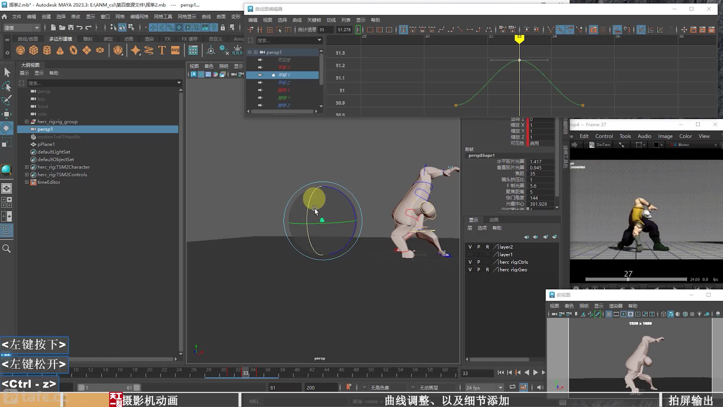The height and width of the screenshot is (407, 723).
Task: Open Graph Editor search filter dropdown
Action: click(x=319, y=40)
